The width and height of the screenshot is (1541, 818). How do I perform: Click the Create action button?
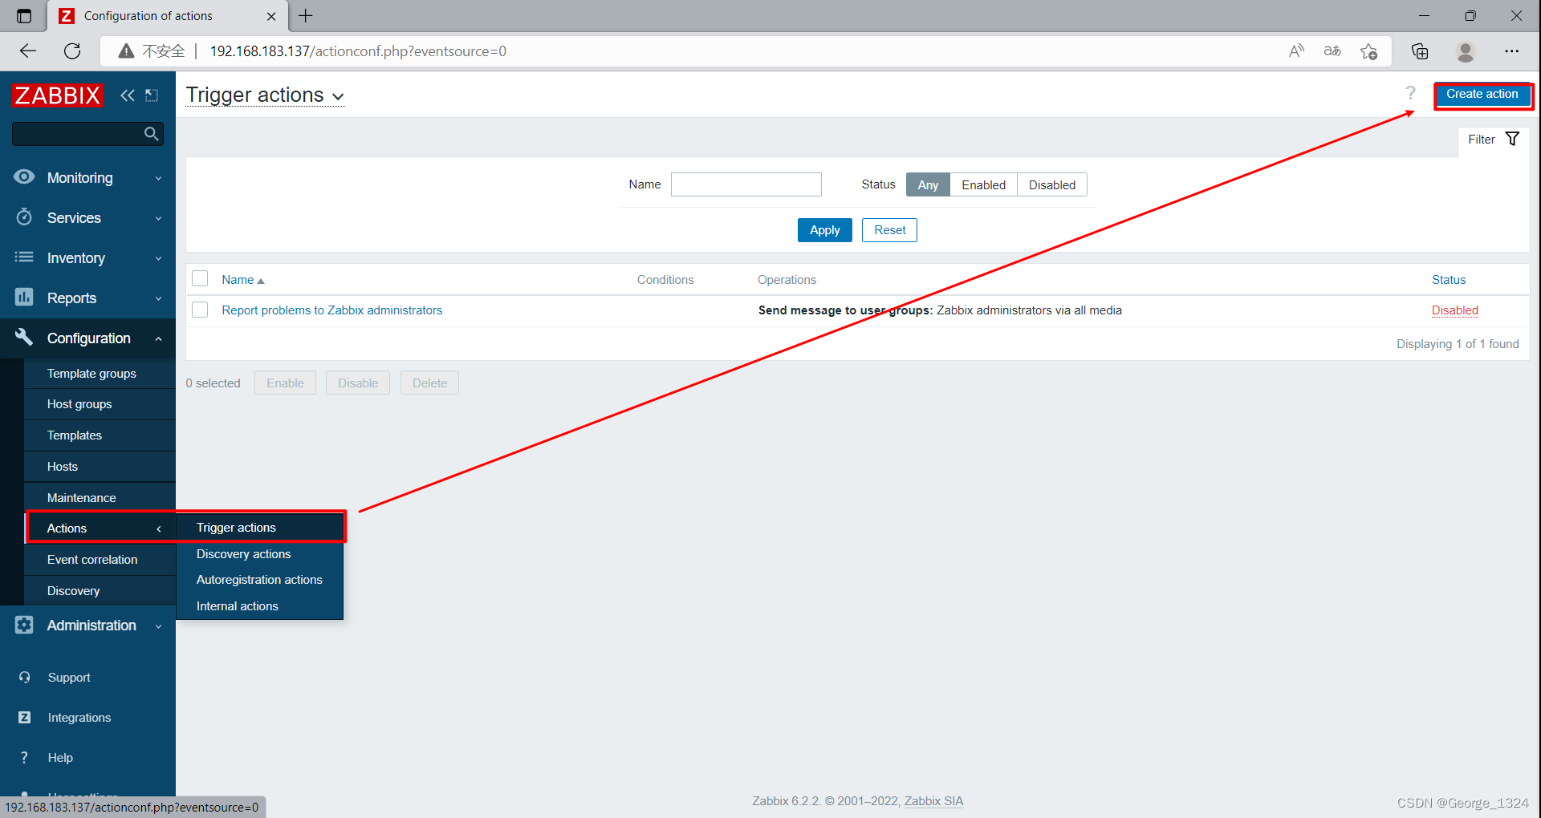1482,95
